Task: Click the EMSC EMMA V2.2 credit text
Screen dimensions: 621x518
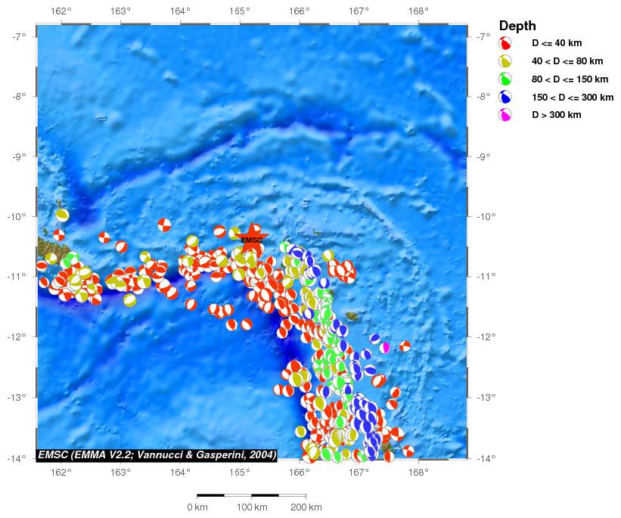Action: [x=157, y=454]
